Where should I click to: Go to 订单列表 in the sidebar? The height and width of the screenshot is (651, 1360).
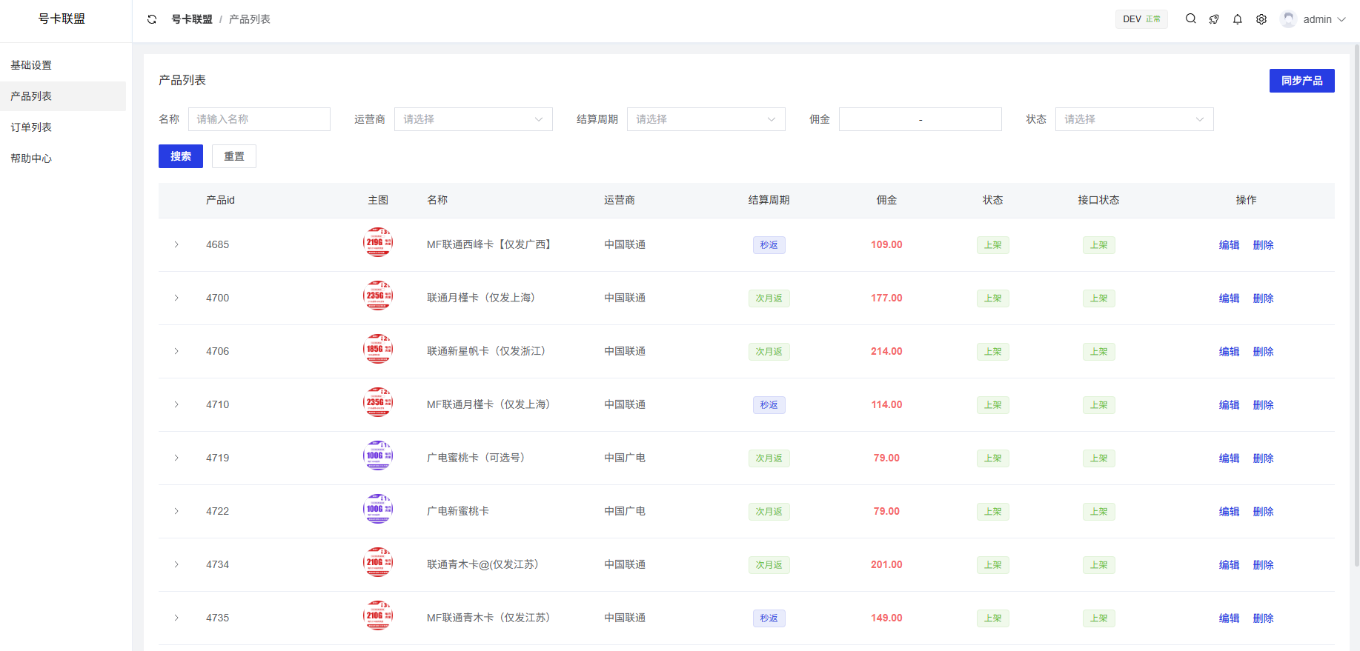click(31, 127)
